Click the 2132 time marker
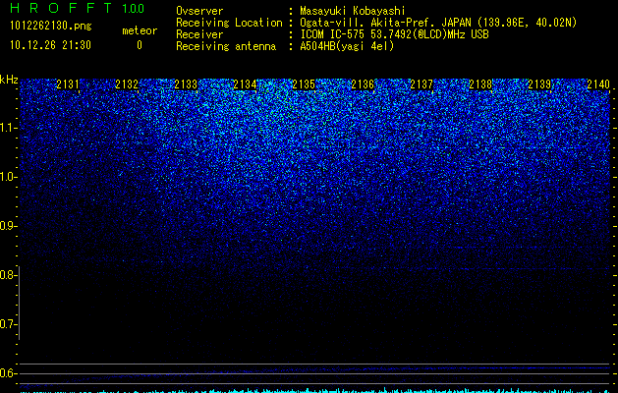Screen dimensions: 618x393 pyautogui.click(x=127, y=84)
